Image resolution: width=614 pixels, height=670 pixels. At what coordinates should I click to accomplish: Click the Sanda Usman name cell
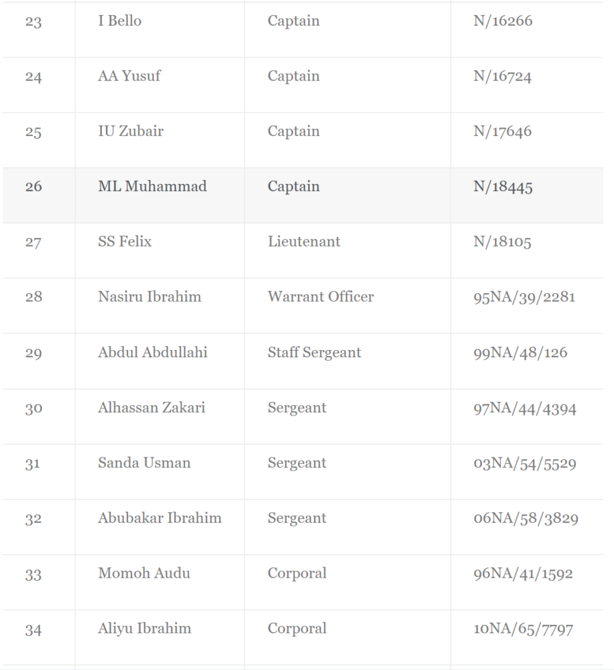coord(160,471)
